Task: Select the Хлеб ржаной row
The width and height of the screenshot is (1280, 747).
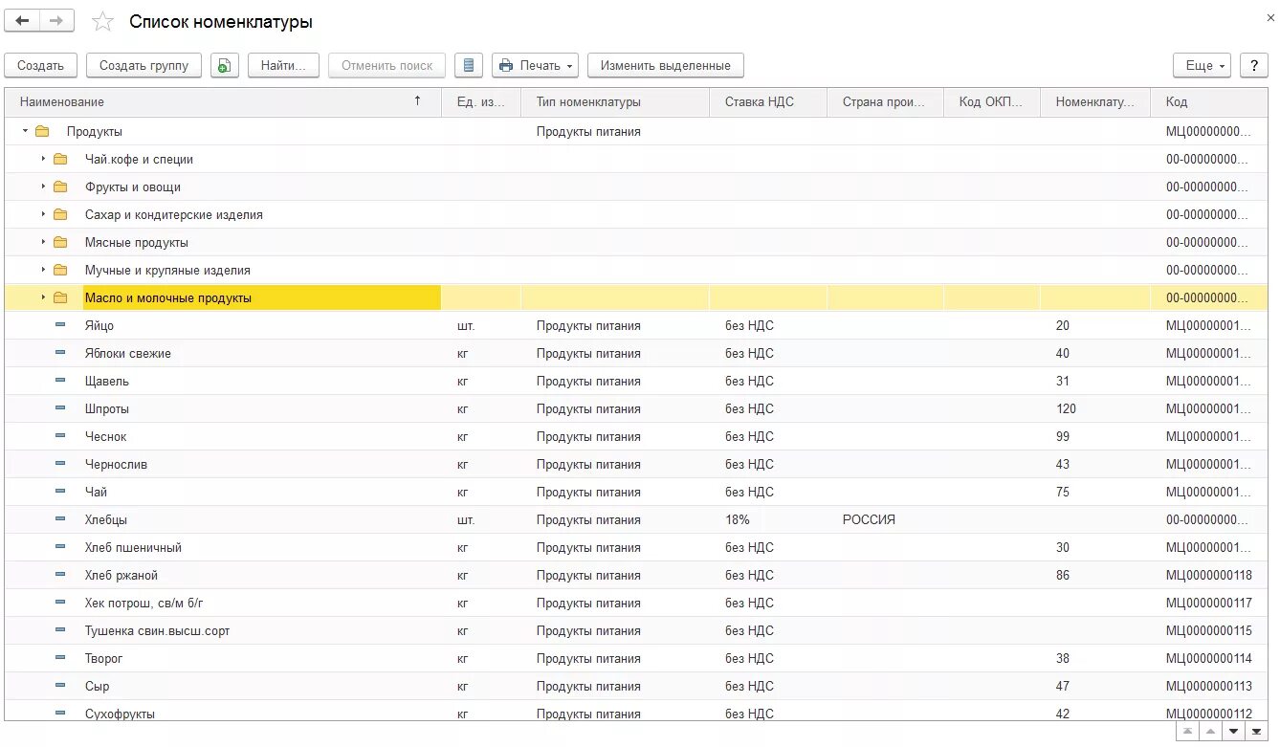Action: (636, 575)
